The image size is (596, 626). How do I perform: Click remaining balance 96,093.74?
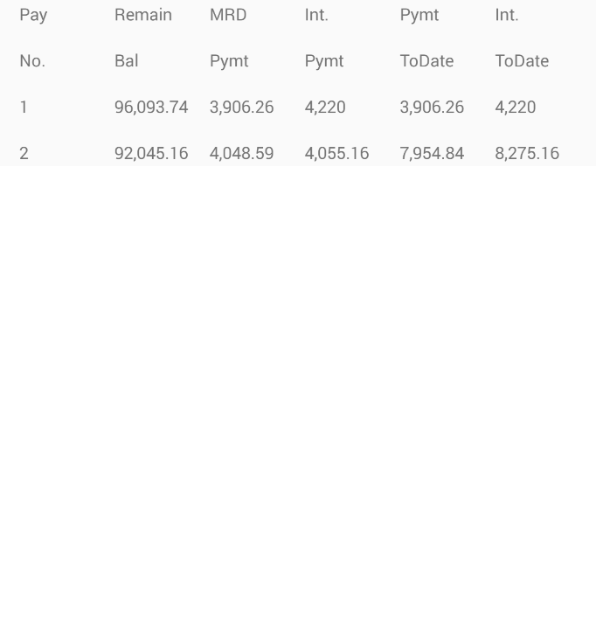pyautogui.click(x=151, y=107)
